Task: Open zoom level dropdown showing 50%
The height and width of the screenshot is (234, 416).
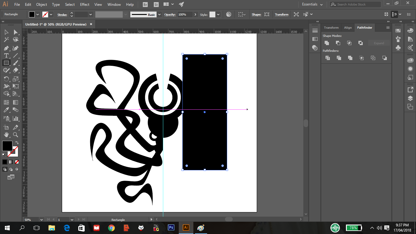Action: coord(41,219)
